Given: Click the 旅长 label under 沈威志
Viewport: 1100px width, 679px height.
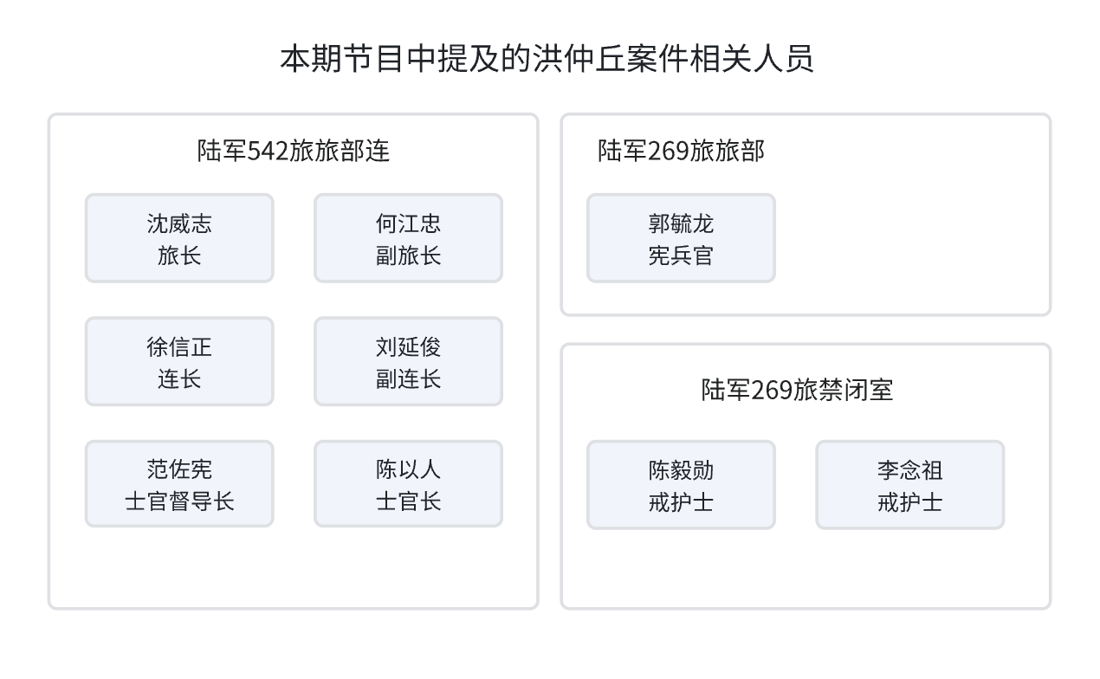Looking at the screenshot, I should 179,255.
